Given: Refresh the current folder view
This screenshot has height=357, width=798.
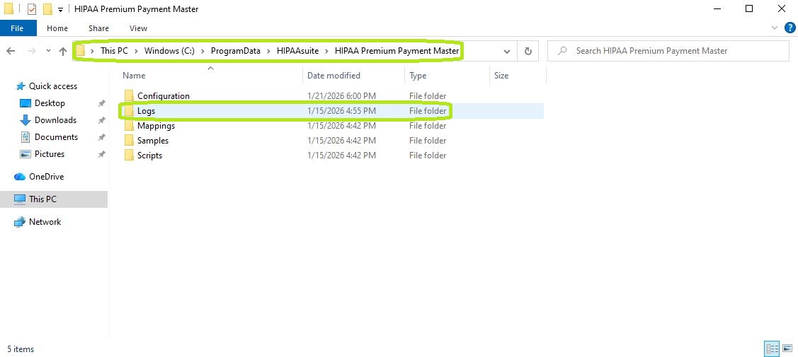Looking at the screenshot, I should tap(528, 52).
